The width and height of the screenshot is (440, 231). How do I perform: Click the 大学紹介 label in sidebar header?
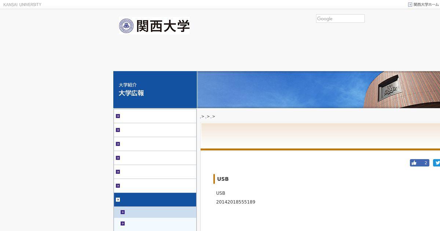[x=128, y=85]
